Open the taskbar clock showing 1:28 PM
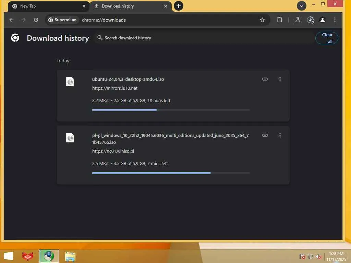Viewport: 351px width, 263px height. click(336, 256)
